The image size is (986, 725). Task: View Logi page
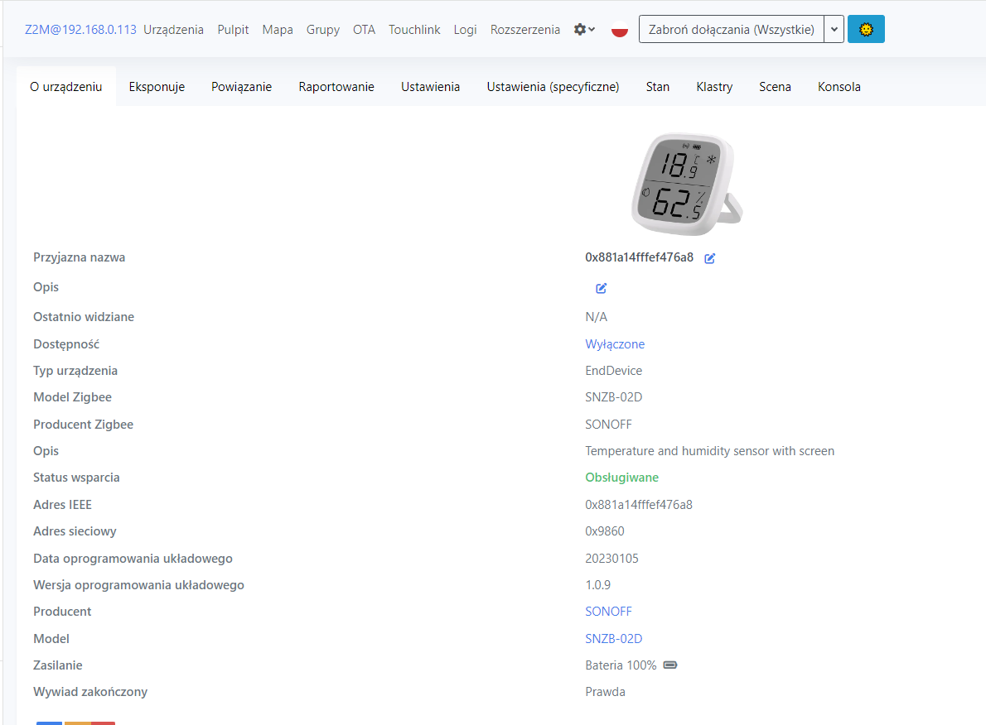(x=466, y=30)
